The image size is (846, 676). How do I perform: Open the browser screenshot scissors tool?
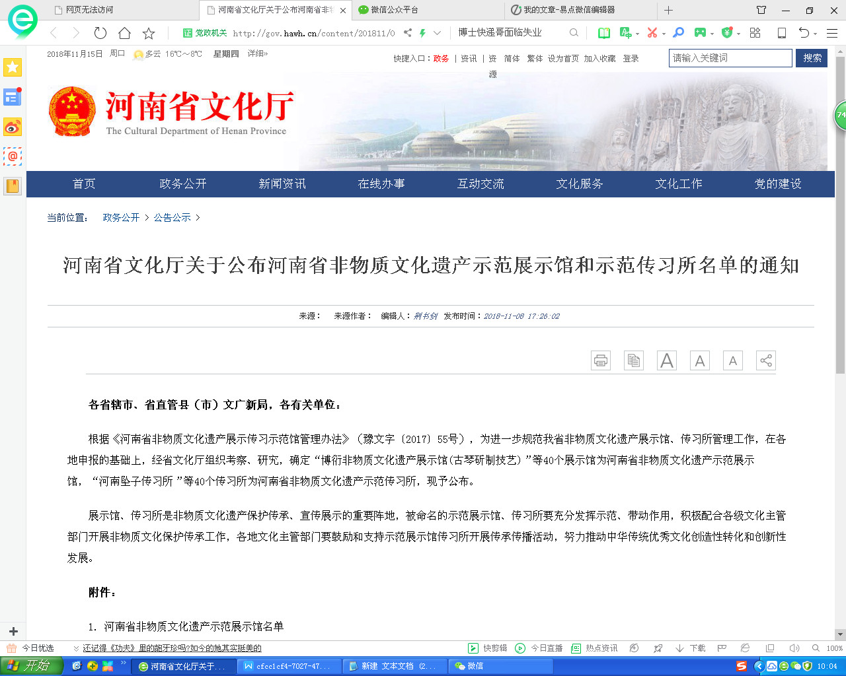[652, 33]
